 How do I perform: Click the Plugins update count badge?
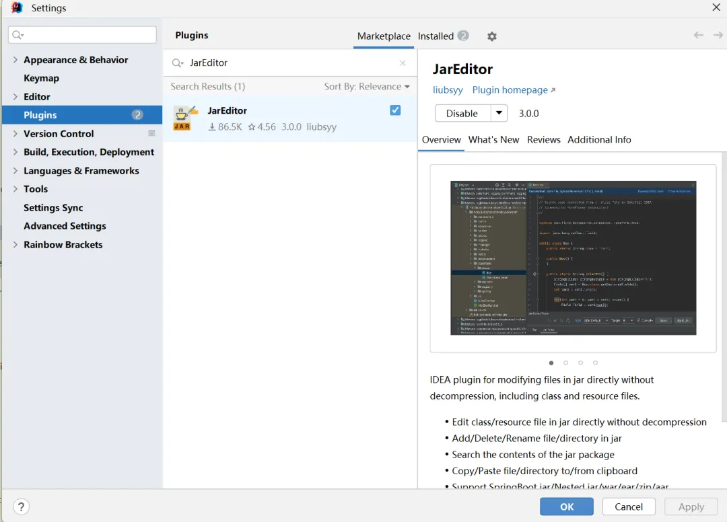point(137,115)
